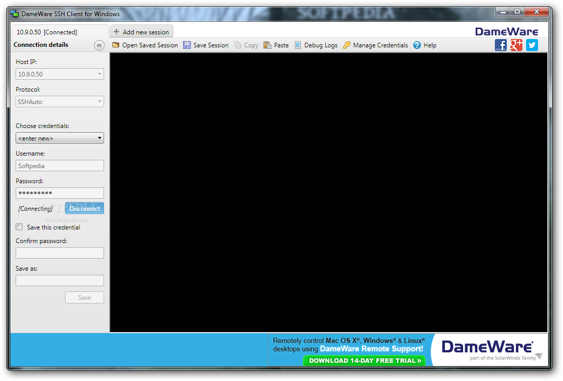Click the [Connecting] status text

(35, 209)
